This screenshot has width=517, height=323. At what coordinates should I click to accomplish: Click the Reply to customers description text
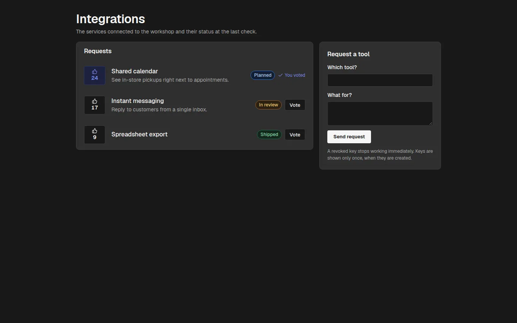pos(159,109)
